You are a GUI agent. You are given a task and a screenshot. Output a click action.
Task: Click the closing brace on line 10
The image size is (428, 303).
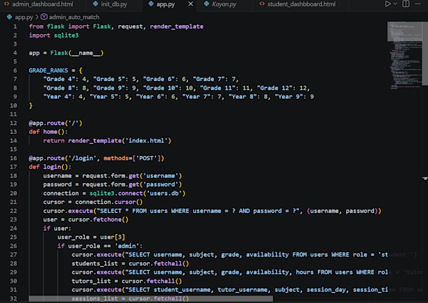point(31,106)
